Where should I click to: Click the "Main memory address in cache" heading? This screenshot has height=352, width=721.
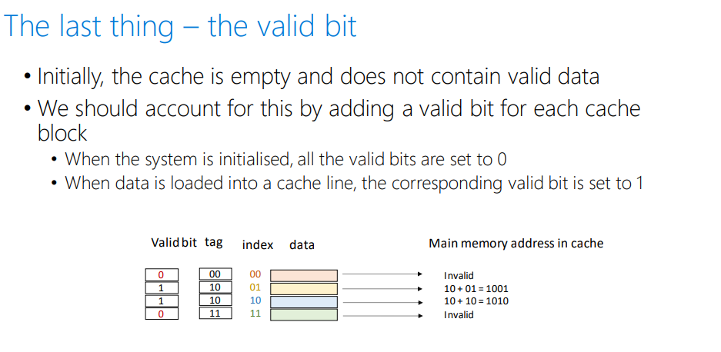tap(516, 244)
